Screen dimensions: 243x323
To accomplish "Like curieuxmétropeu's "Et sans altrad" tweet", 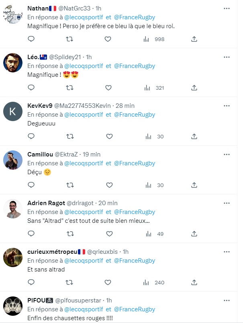I will tap(109, 282).
